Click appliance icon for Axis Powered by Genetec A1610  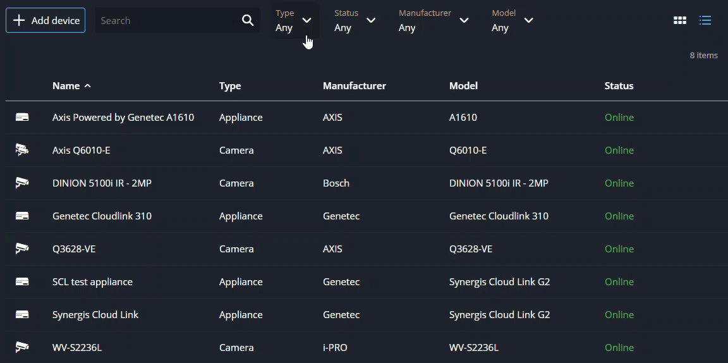(22, 118)
